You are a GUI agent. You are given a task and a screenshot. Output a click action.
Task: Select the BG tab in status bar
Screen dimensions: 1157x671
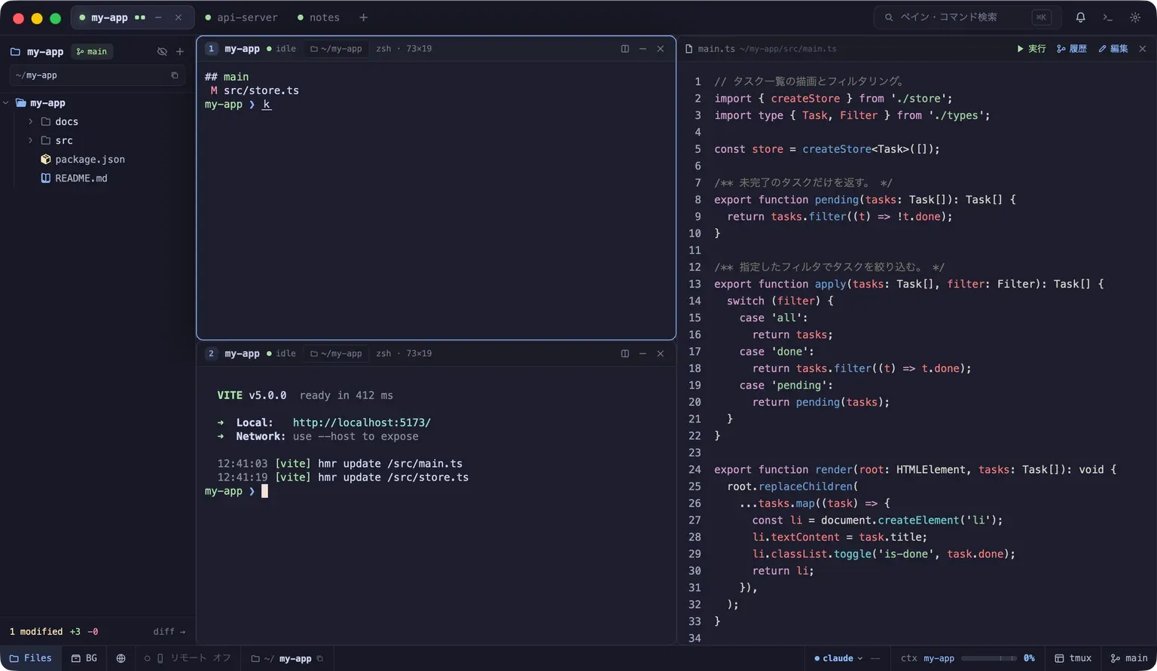coord(84,658)
